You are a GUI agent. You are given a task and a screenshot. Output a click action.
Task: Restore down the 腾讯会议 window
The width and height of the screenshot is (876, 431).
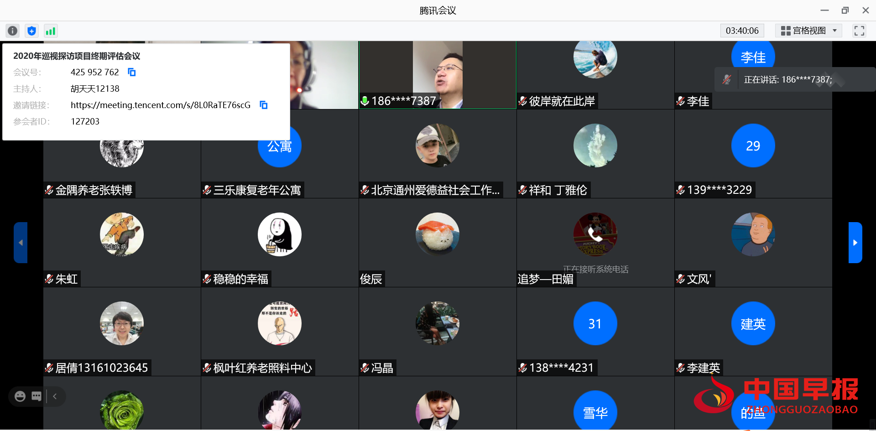[x=845, y=10]
